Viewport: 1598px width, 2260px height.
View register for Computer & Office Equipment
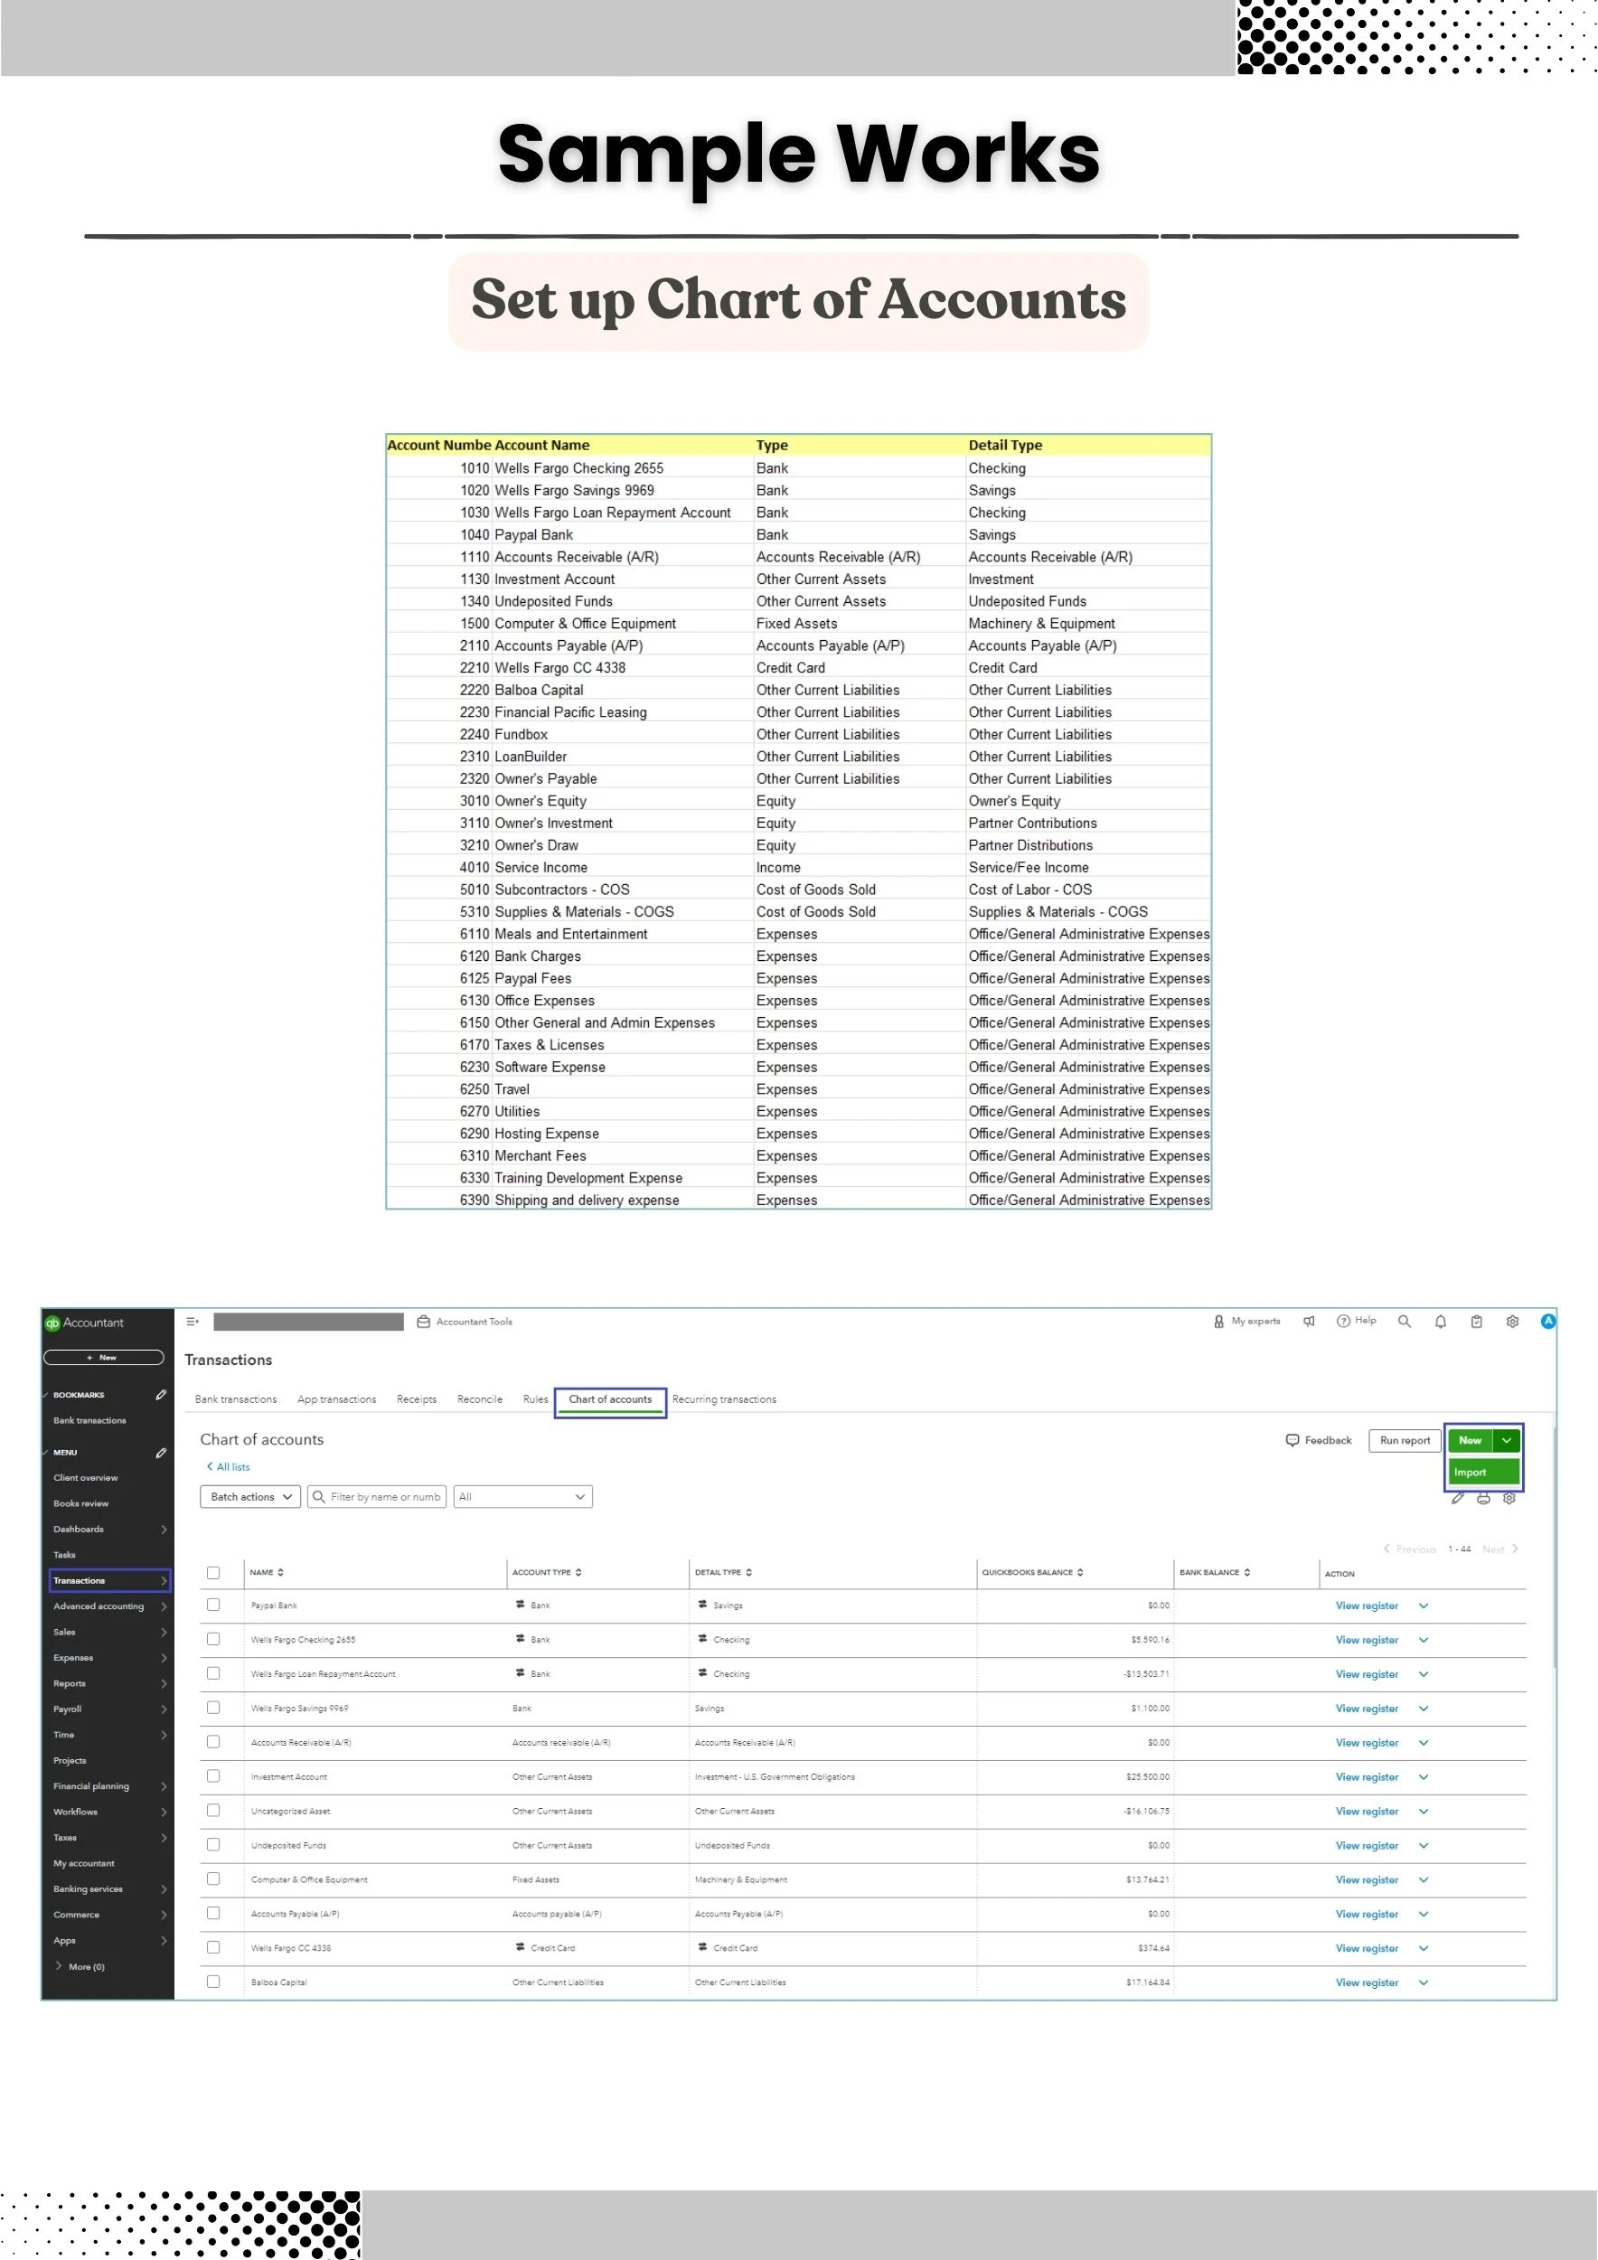1366,1879
